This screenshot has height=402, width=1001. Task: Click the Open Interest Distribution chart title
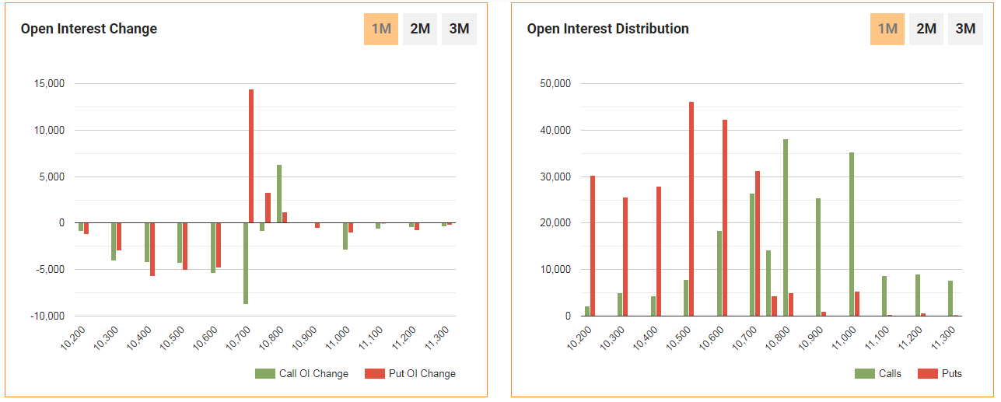click(607, 29)
